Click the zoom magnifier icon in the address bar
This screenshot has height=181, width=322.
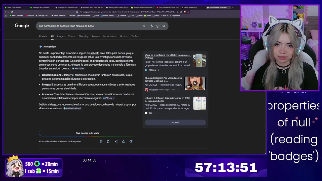178,12
